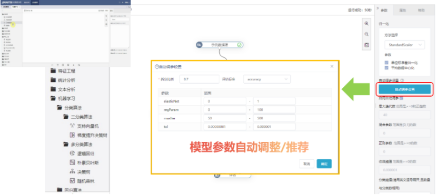Select the 朴素贝叶斯 algorithm icon

(x=72, y=162)
